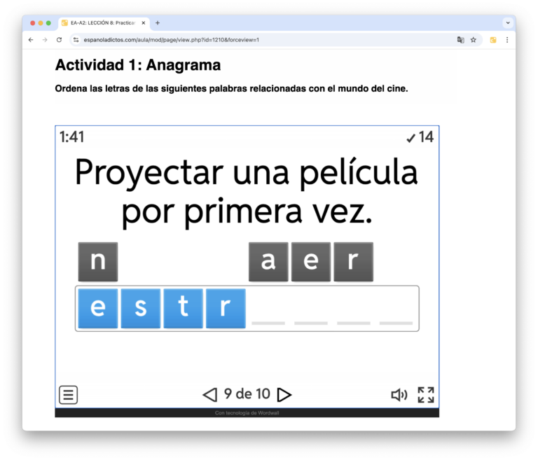Click the 1:41 timer

click(71, 137)
